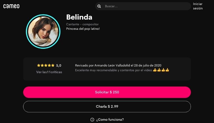This screenshot has height=123, width=214.
Task: Click the Solicitar $ 250 button
Action: coord(107,92)
